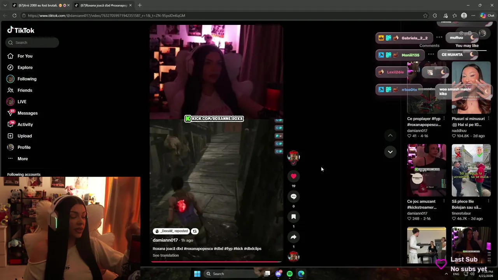Open the Upload page
498x280 pixels.
(x=25, y=136)
